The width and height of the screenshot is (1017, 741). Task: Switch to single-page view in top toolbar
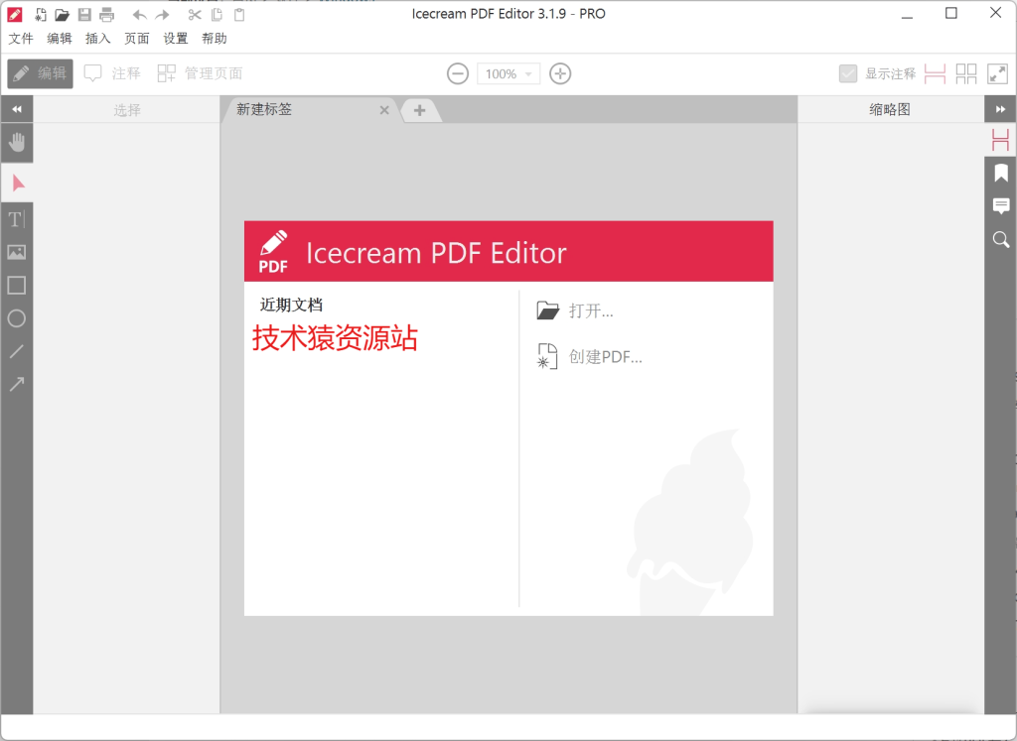[935, 73]
